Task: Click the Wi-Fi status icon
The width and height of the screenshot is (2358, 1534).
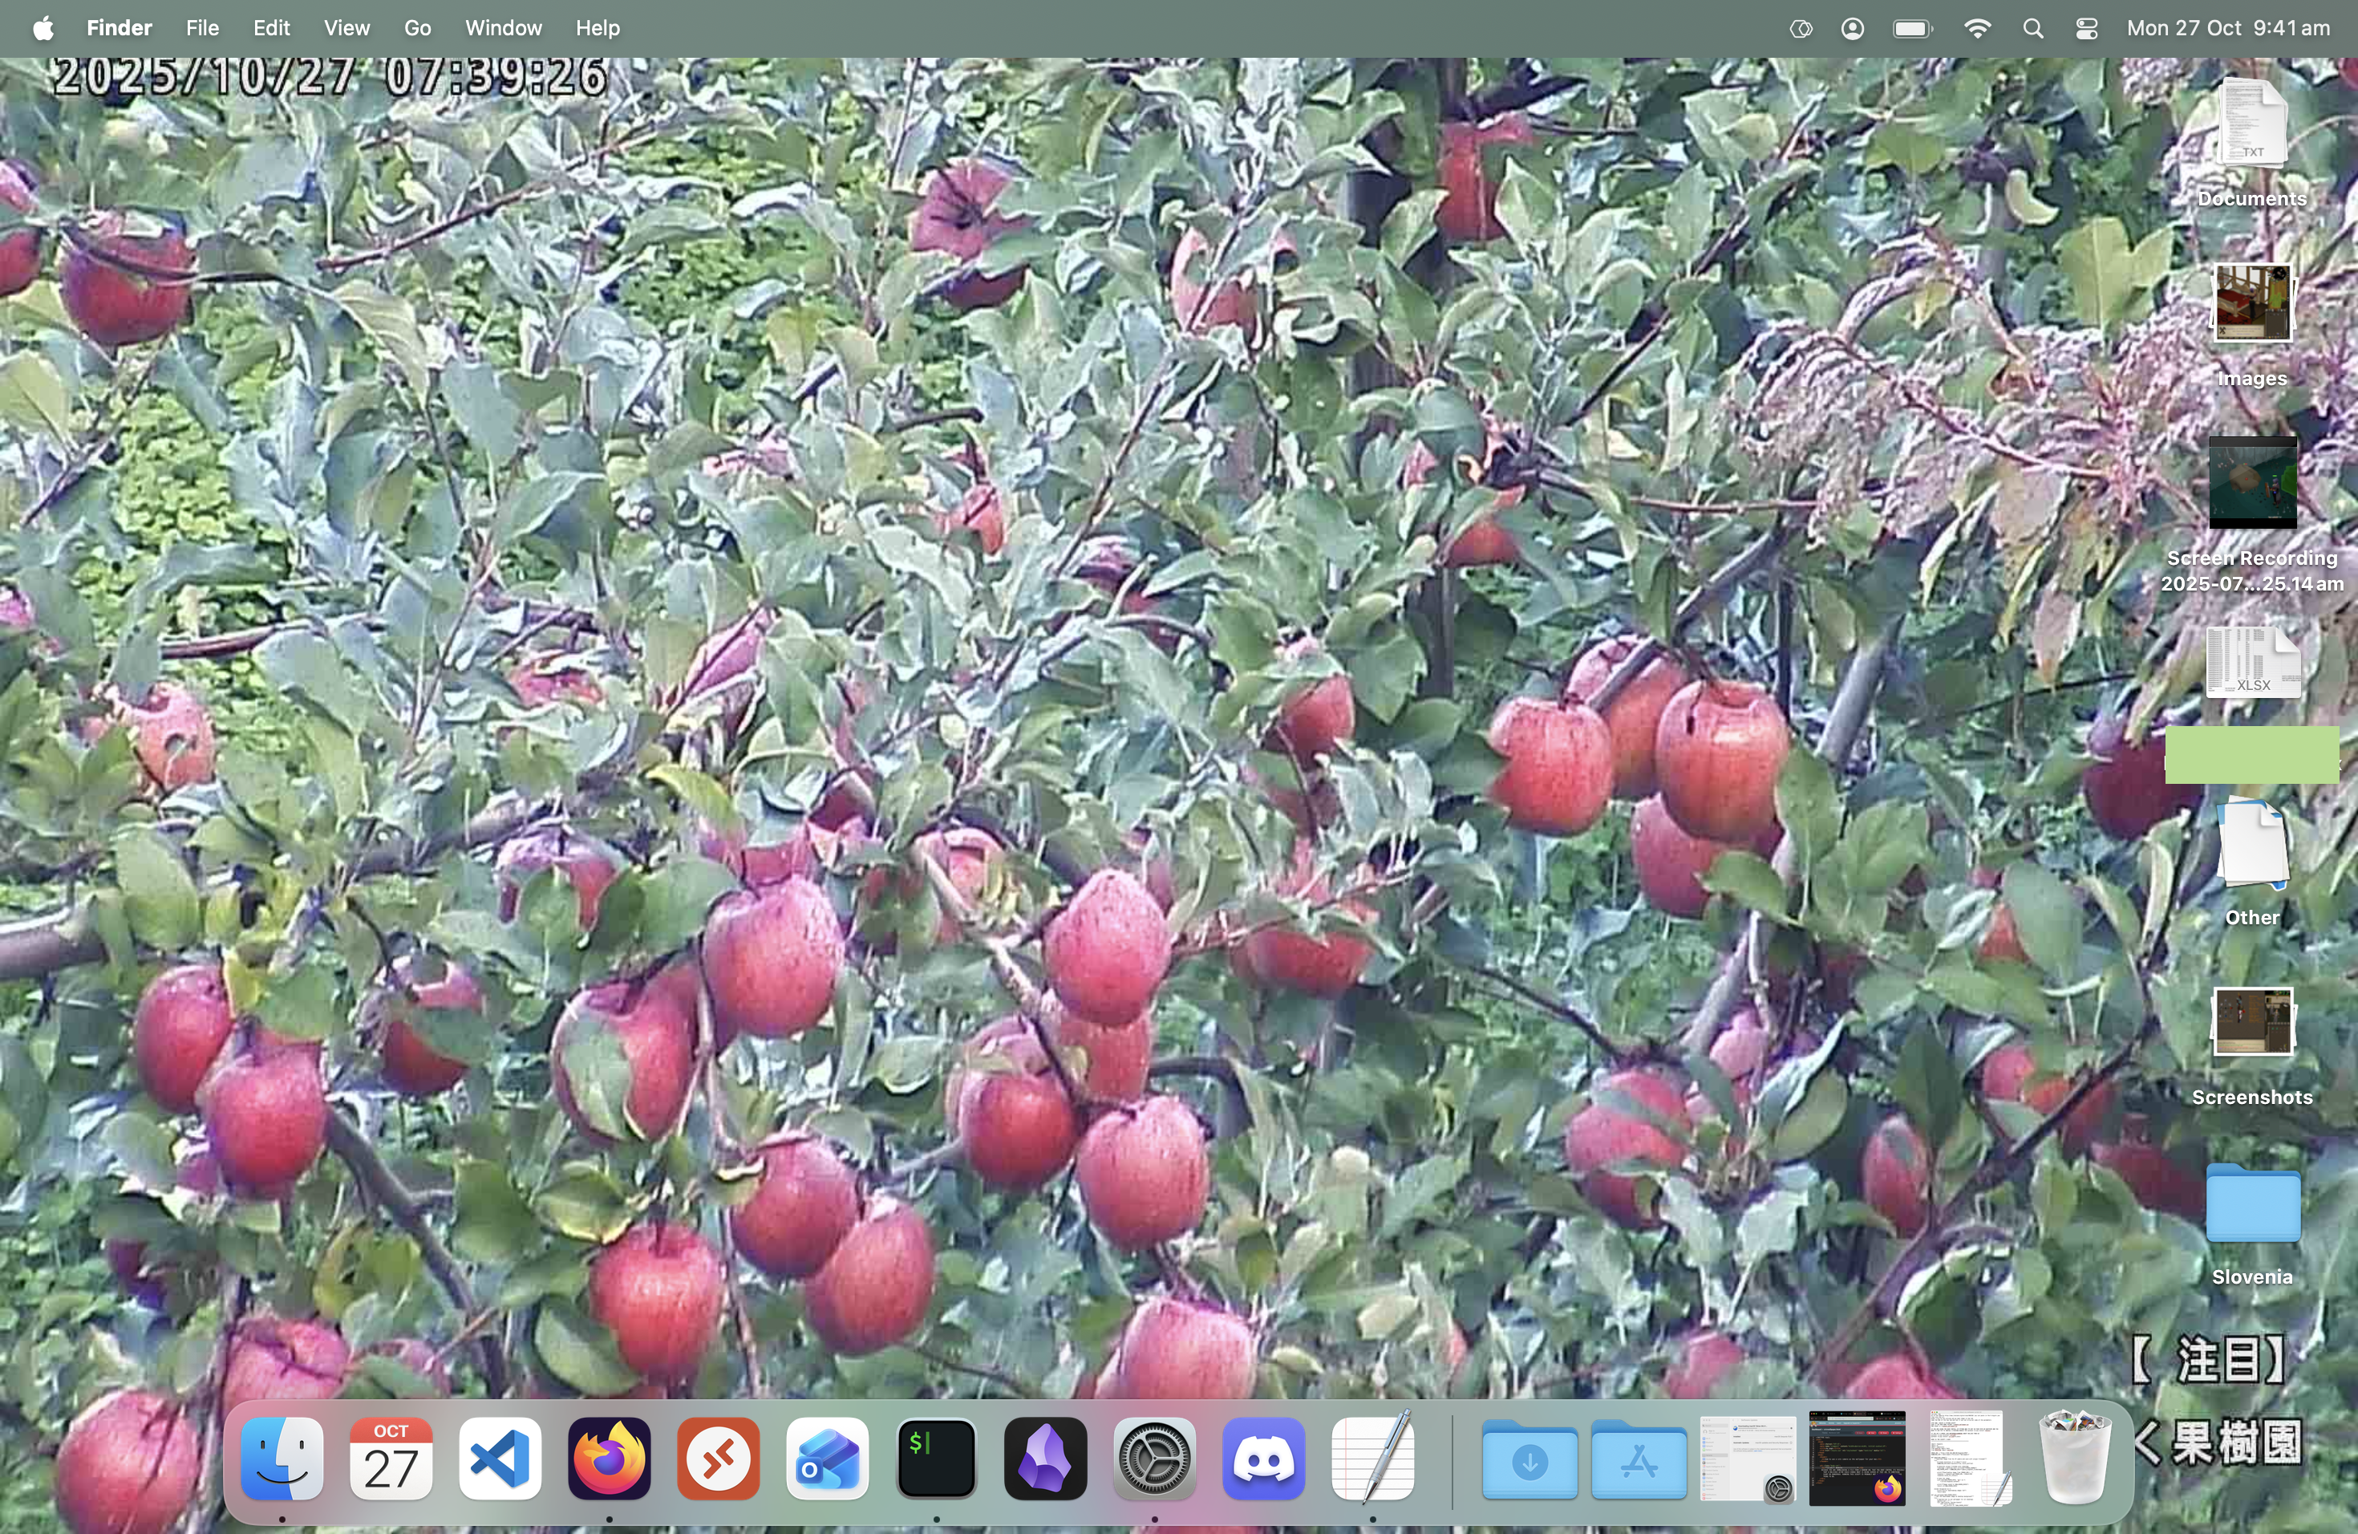Action: (1976, 29)
